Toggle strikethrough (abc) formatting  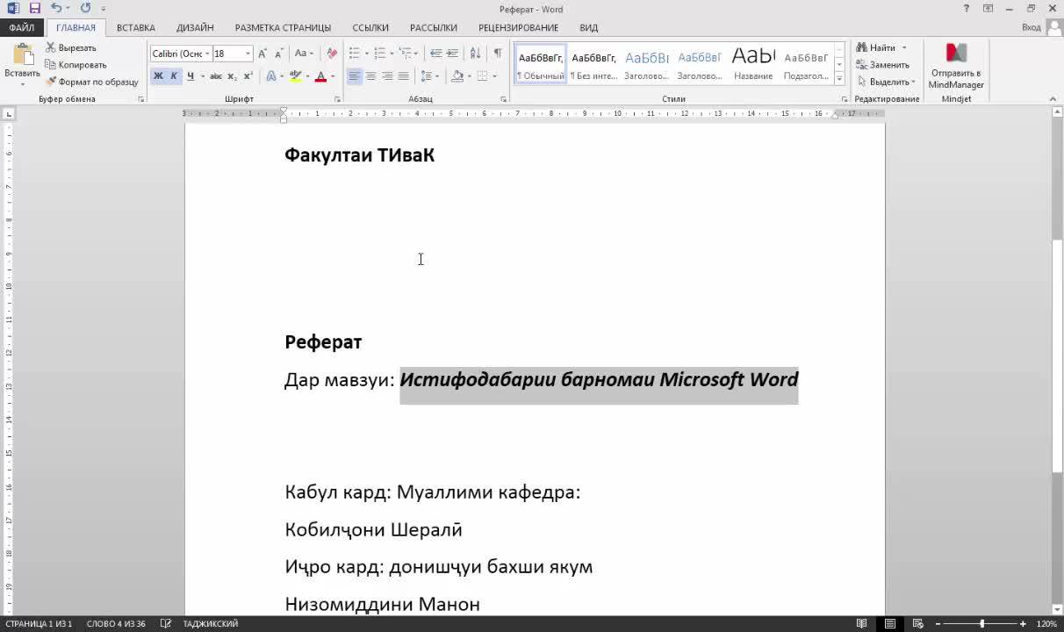(216, 76)
